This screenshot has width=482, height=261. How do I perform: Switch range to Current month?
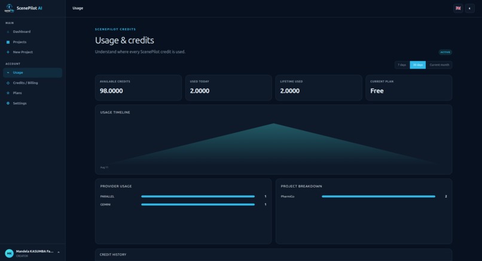pyautogui.click(x=440, y=65)
